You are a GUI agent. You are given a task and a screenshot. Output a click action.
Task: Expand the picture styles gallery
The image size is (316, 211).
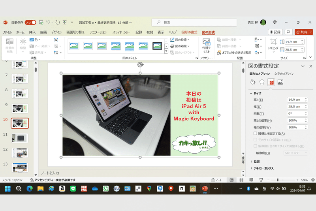click(x=166, y=51)
